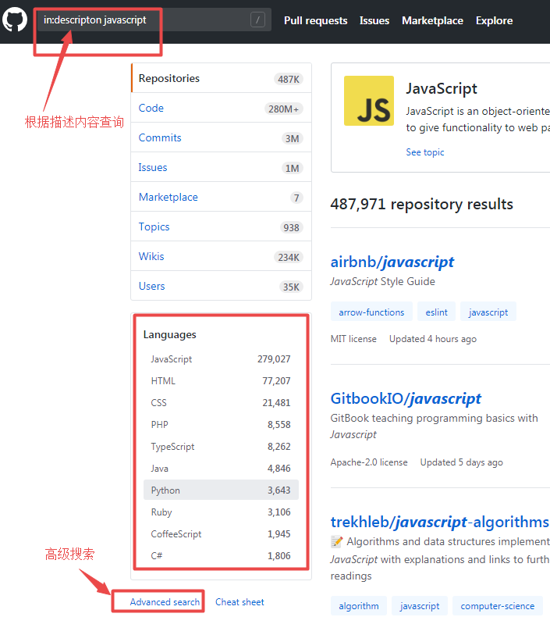
Task: Click the slash shortcut key icon in search box
Action: coord(258,20)
